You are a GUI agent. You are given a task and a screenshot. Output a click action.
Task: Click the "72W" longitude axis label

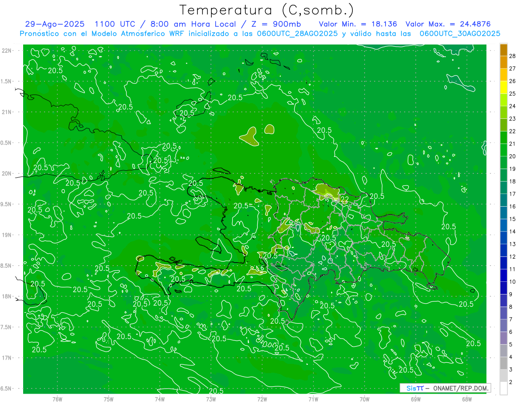tap(262, 399)
